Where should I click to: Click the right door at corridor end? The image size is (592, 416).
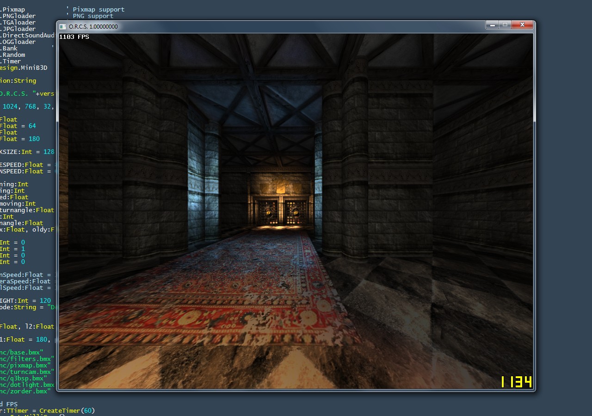pos(296,212)
